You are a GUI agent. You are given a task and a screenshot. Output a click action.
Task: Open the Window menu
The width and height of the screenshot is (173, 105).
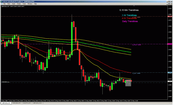(x=30, y=4)
